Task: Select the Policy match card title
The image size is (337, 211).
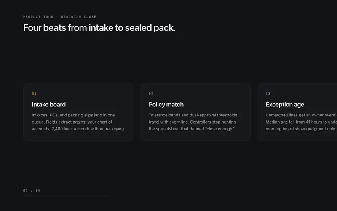Action: pos(166,104)
